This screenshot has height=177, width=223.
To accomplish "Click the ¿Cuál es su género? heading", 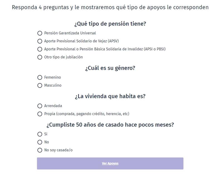I will click(x=110, y=68).
